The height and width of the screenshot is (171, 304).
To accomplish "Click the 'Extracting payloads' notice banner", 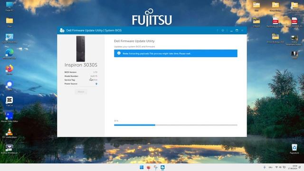I will (176, 53).
